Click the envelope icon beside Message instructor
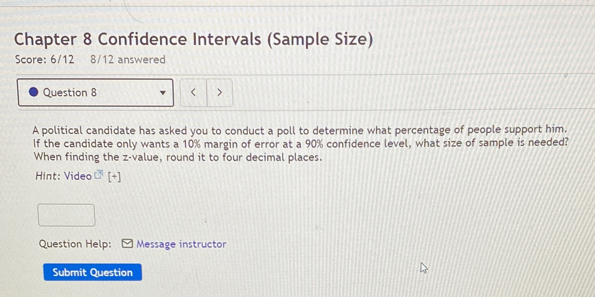This screenshot has height=297, width=595. [127, 243]
